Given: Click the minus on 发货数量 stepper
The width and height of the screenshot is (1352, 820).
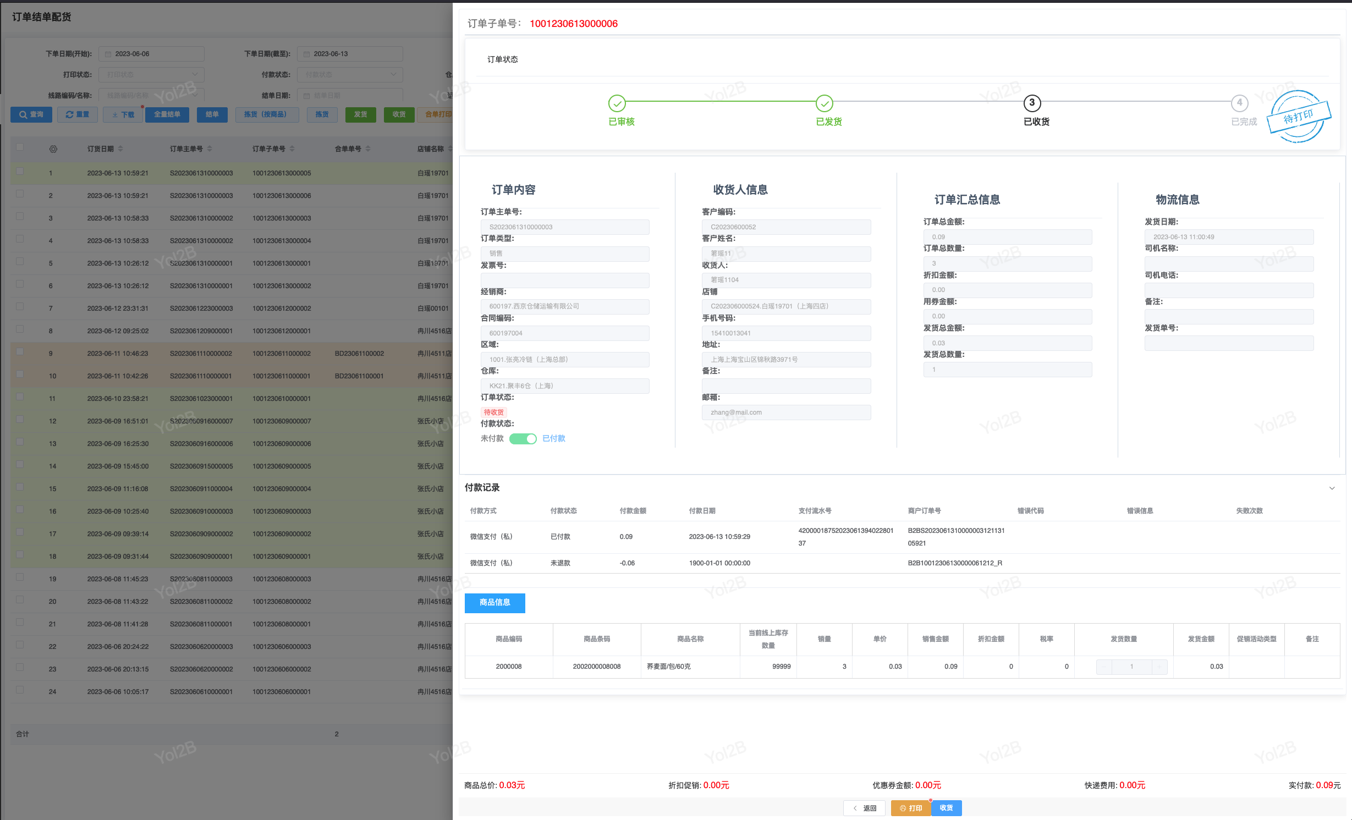Looking at the screenshot, I should pos(1104,667).
